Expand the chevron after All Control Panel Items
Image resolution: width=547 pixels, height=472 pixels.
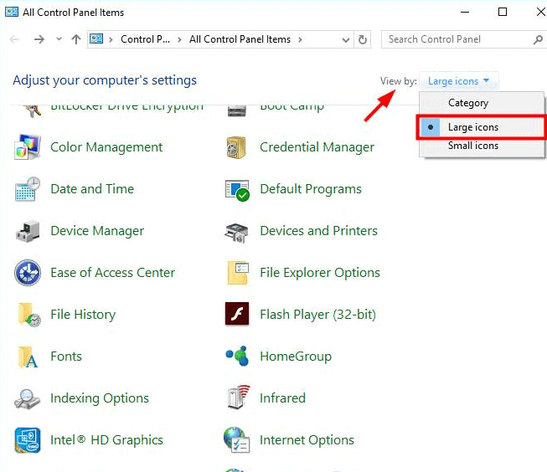click(x=300, y=39)
